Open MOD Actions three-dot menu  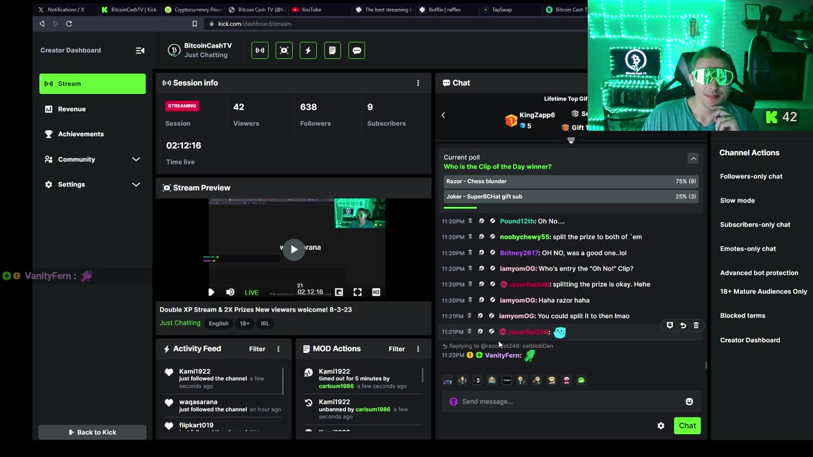tap(418, 348)
